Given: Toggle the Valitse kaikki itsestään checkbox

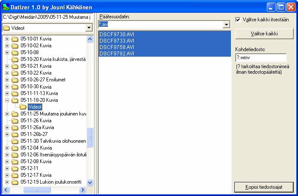Looking at the screenshot, I should point(238,20).
